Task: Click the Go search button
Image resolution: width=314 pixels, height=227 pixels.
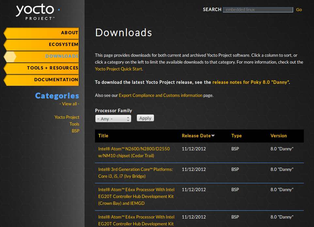Action: [x=299, y=10]
